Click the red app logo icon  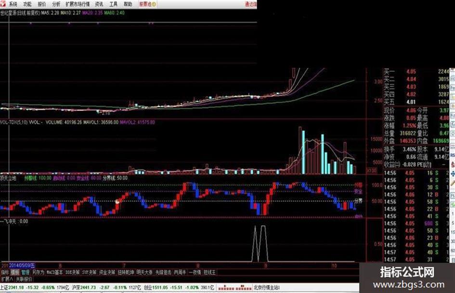pyautogui.click(x=2, y=4)
